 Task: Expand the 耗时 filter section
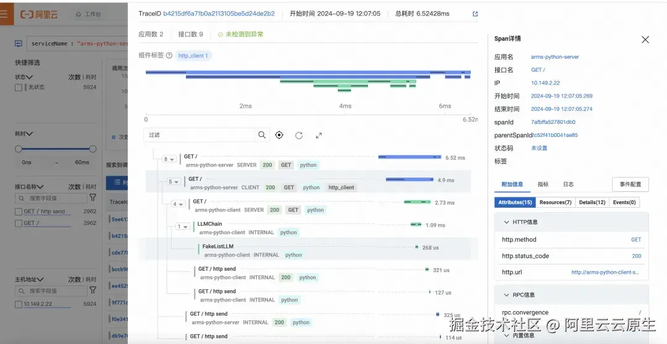click(x=24, y=134)
